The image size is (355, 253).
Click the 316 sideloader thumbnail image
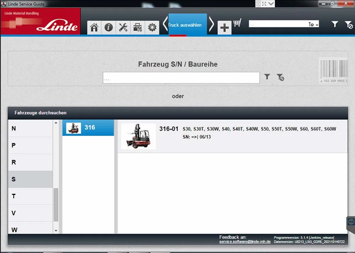(x=73, y=128)
